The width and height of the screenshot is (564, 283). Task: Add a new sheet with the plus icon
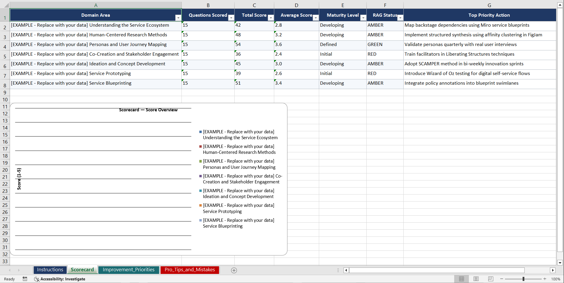pyautogui.click(x=234, y=270)
